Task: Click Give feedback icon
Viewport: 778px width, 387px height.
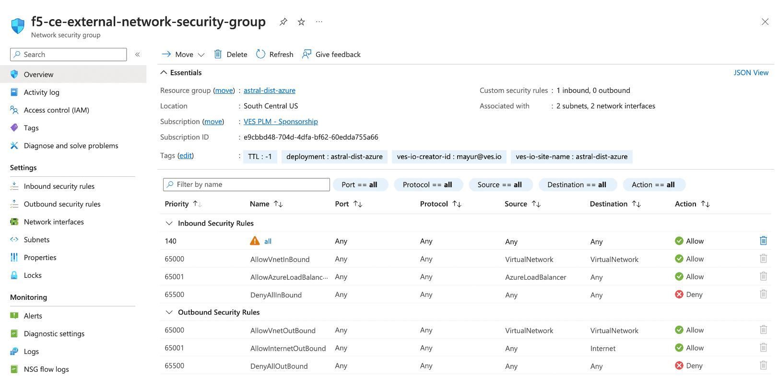Action: [306, 55]
